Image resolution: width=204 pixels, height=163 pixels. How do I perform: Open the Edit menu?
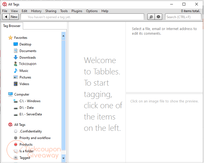(x=24, y=11)
